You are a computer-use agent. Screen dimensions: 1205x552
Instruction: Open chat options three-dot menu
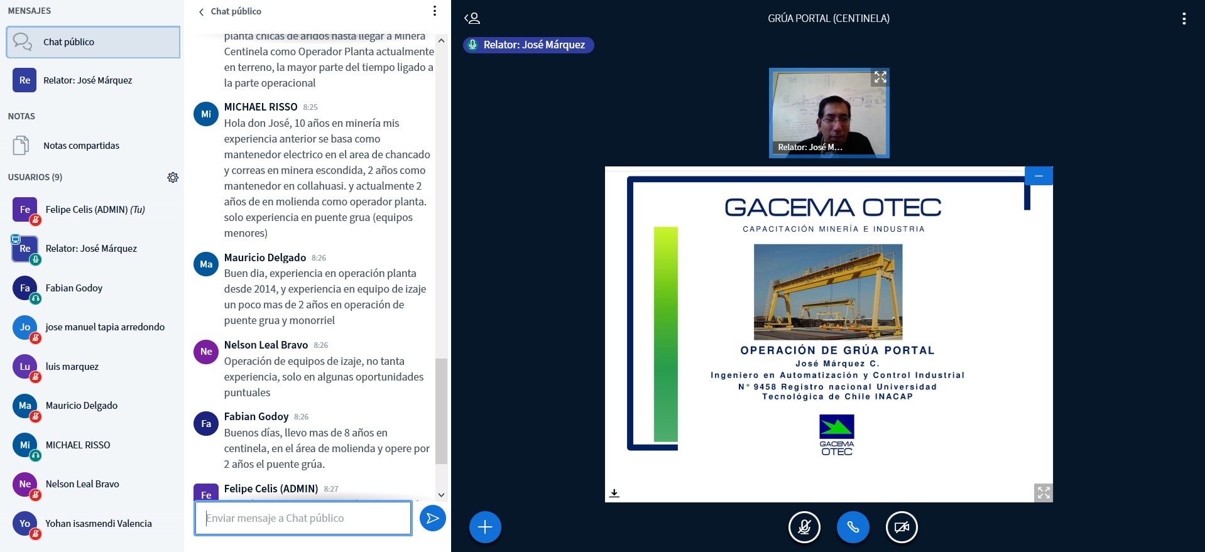435,11
